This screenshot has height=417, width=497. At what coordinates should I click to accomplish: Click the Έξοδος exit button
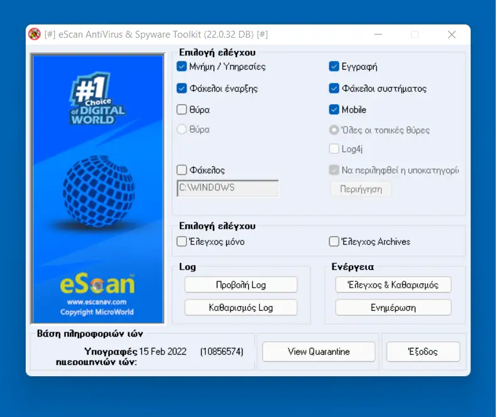point(423,352)
